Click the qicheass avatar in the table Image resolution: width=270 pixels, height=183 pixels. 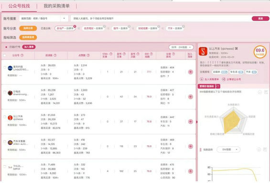pyautogui.click(x=10, y=118)
